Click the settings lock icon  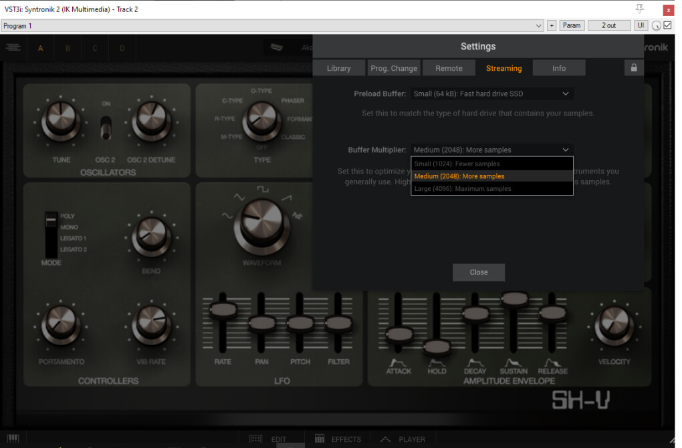tap(634, 68)
